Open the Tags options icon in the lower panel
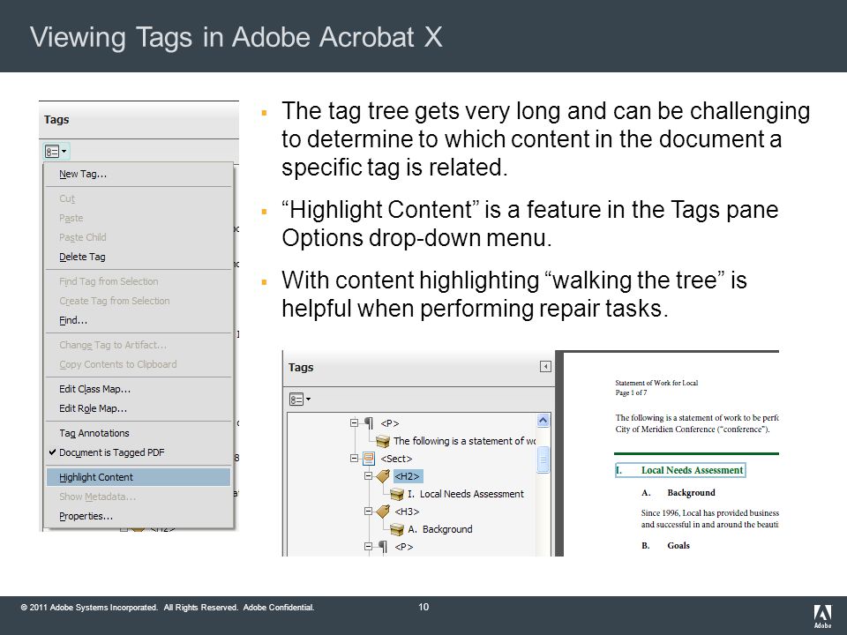Viewport: 847px width, 635px height. (300, 400)
